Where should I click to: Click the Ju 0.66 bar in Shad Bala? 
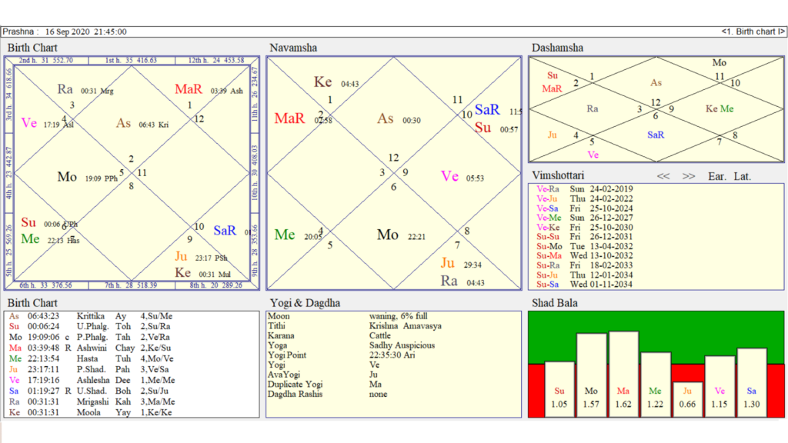(687, 399)
